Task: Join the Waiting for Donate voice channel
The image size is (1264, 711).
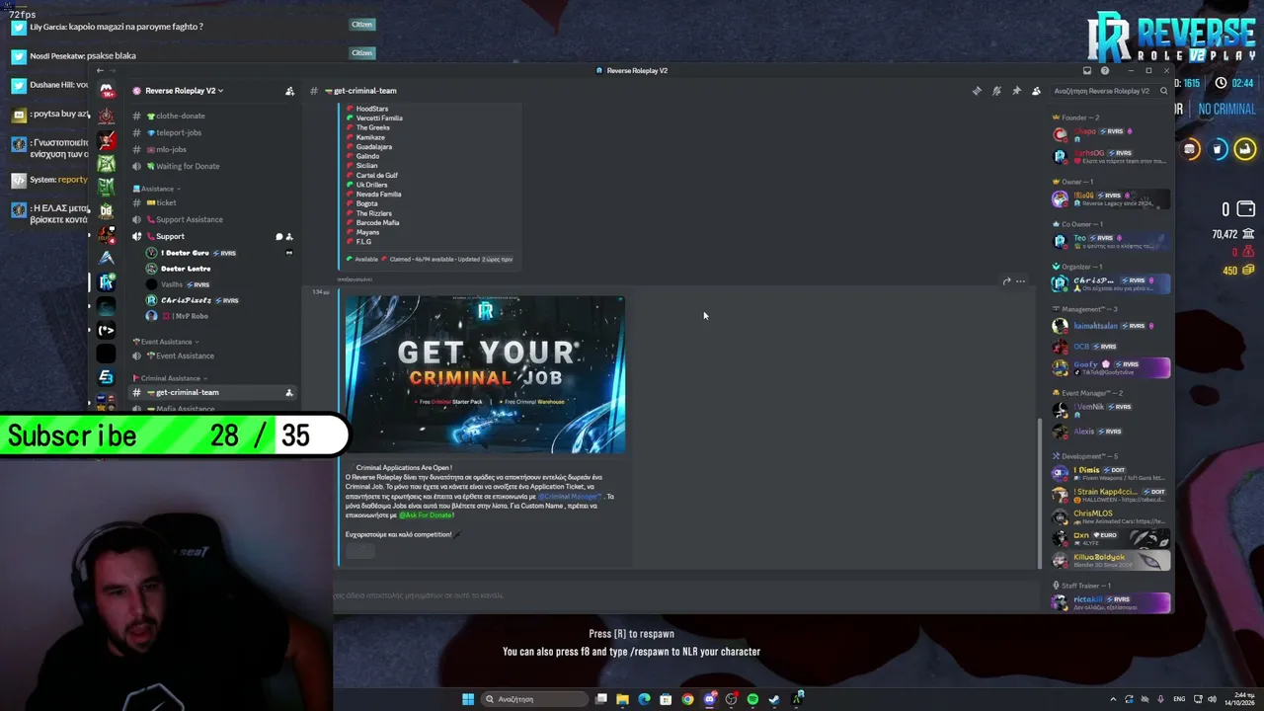Action: pyautogui.click(x=211, y=166)
